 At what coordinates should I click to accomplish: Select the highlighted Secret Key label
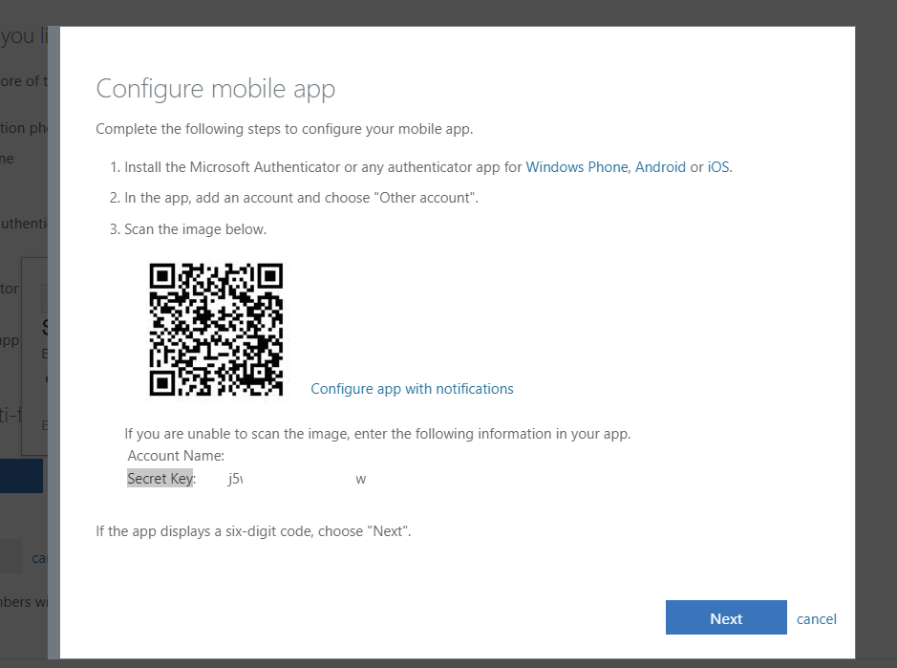(x=160, y=478)
